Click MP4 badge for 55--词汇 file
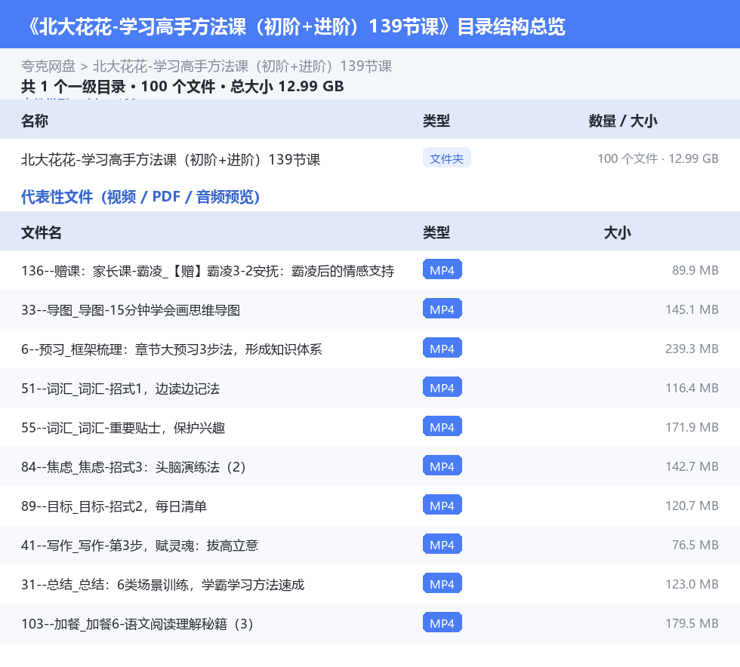Viewport: 740px width, 667px height. 442,426
